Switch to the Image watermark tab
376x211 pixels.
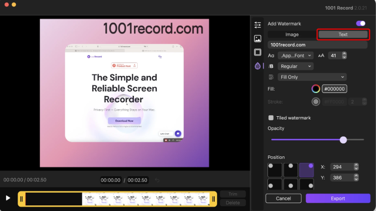pos(292,34)
